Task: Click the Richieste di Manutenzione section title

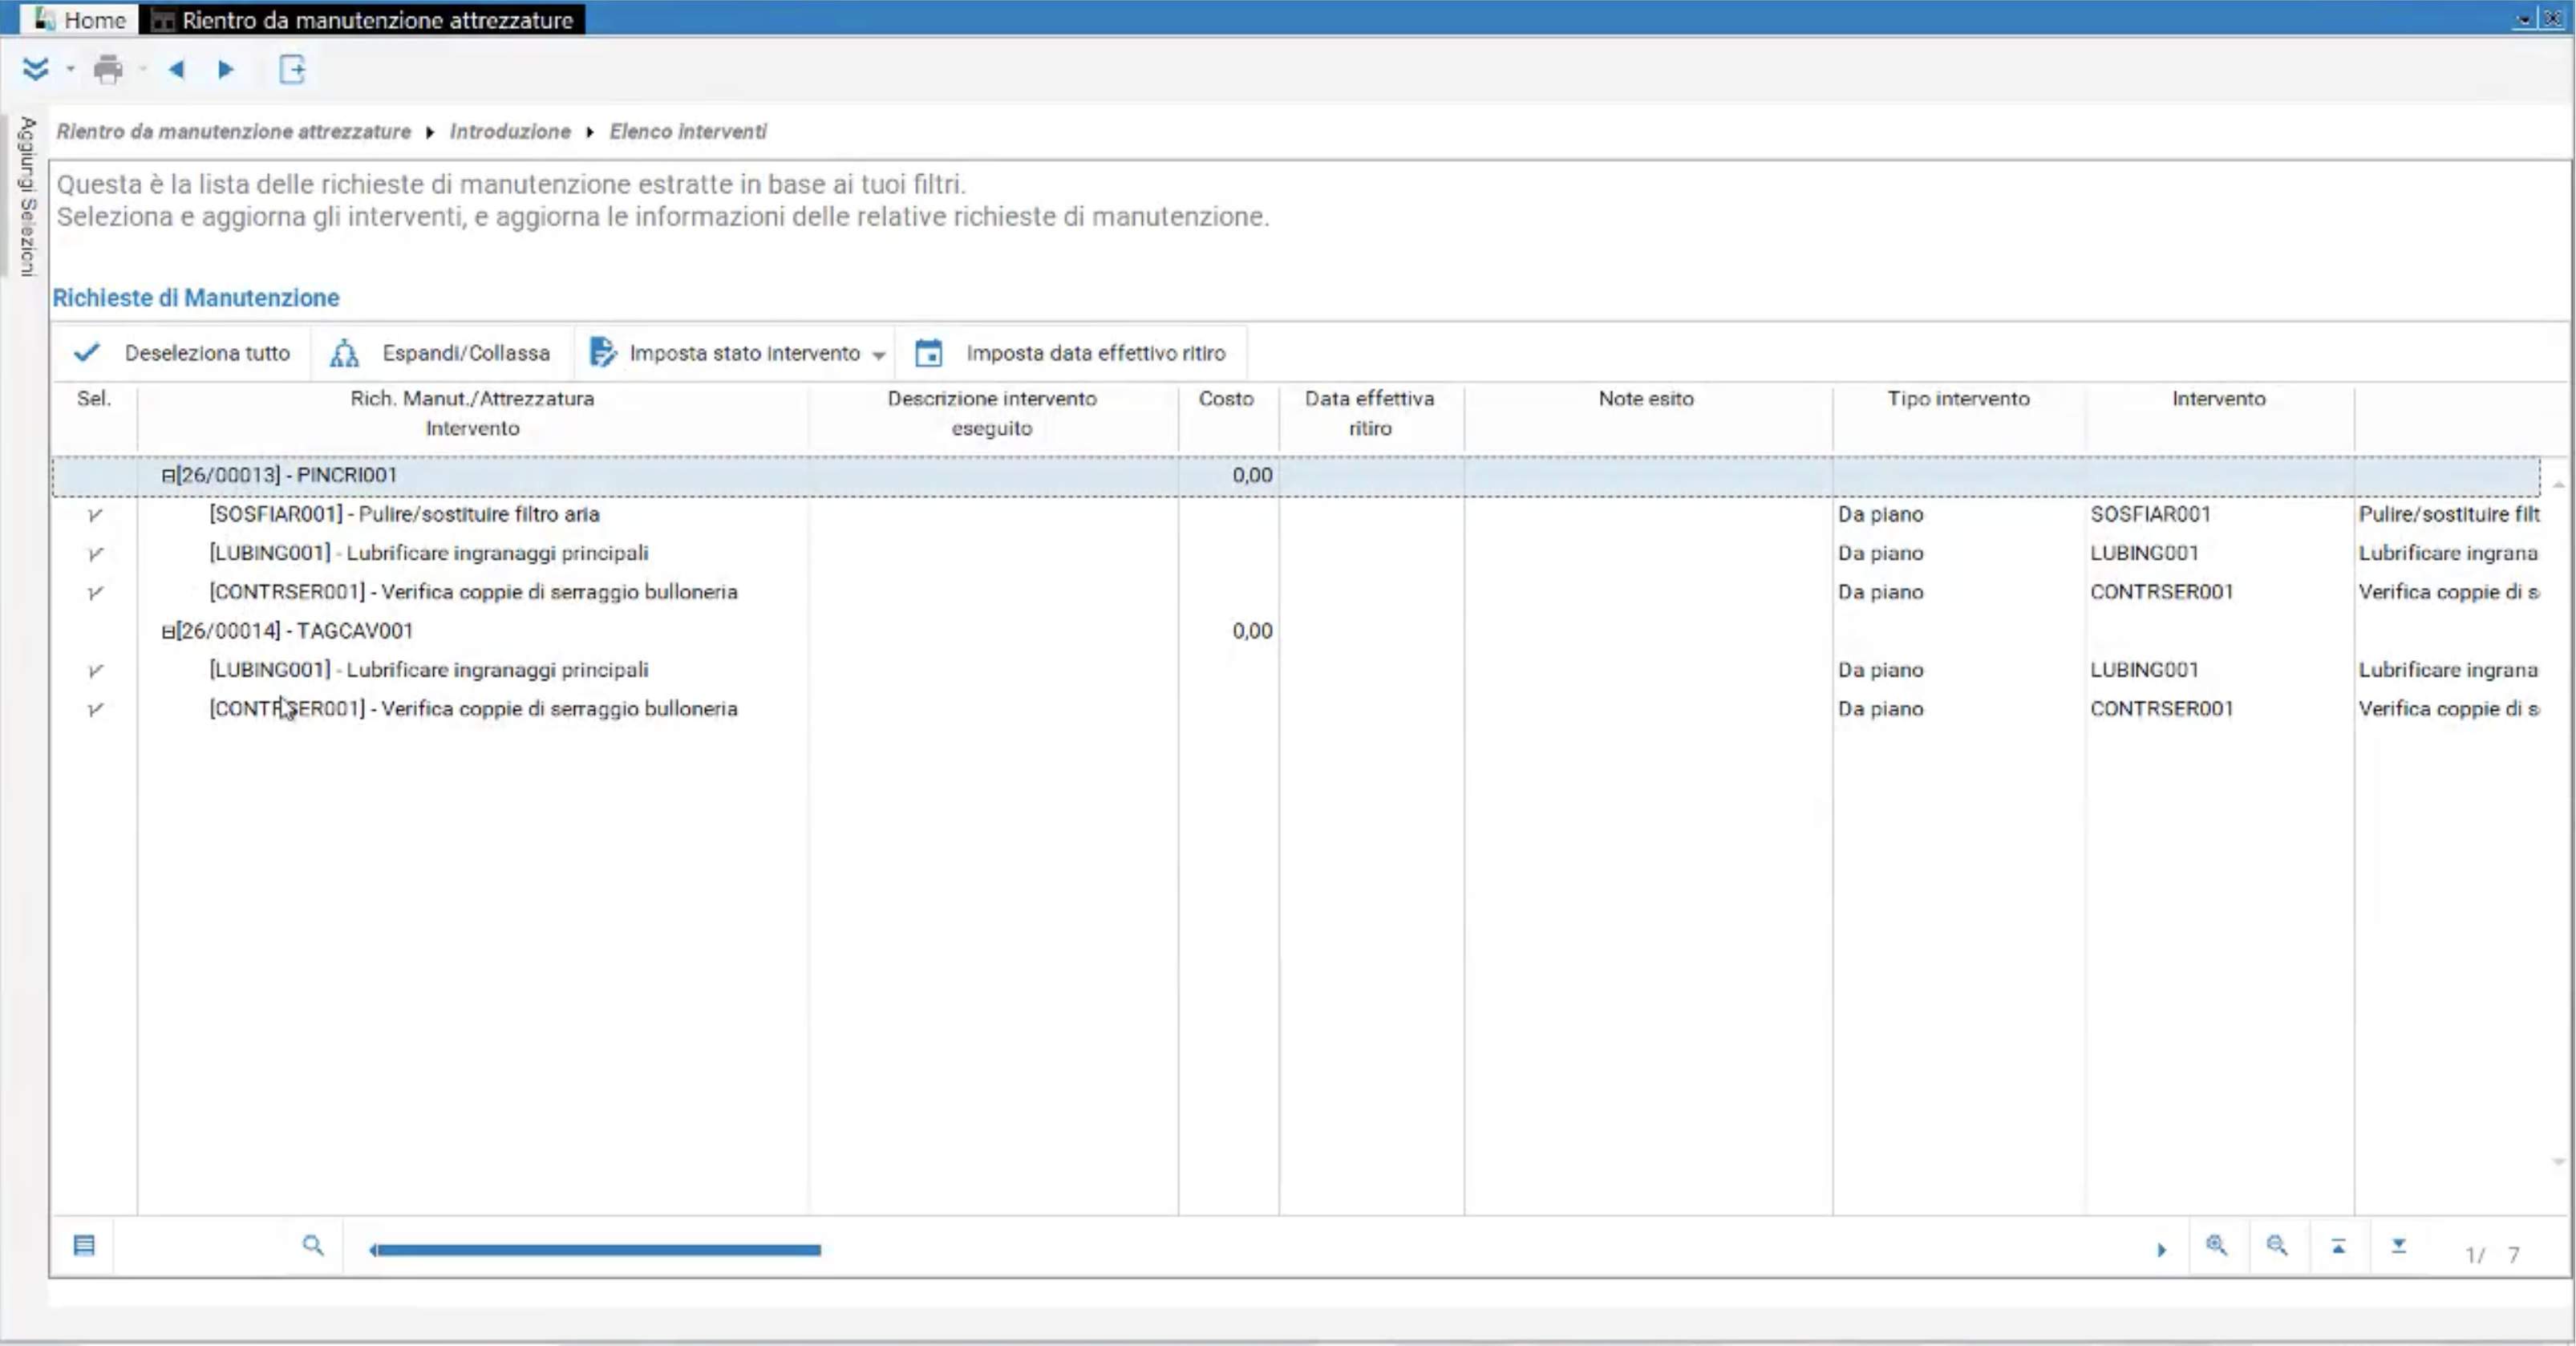Action: 196,297
